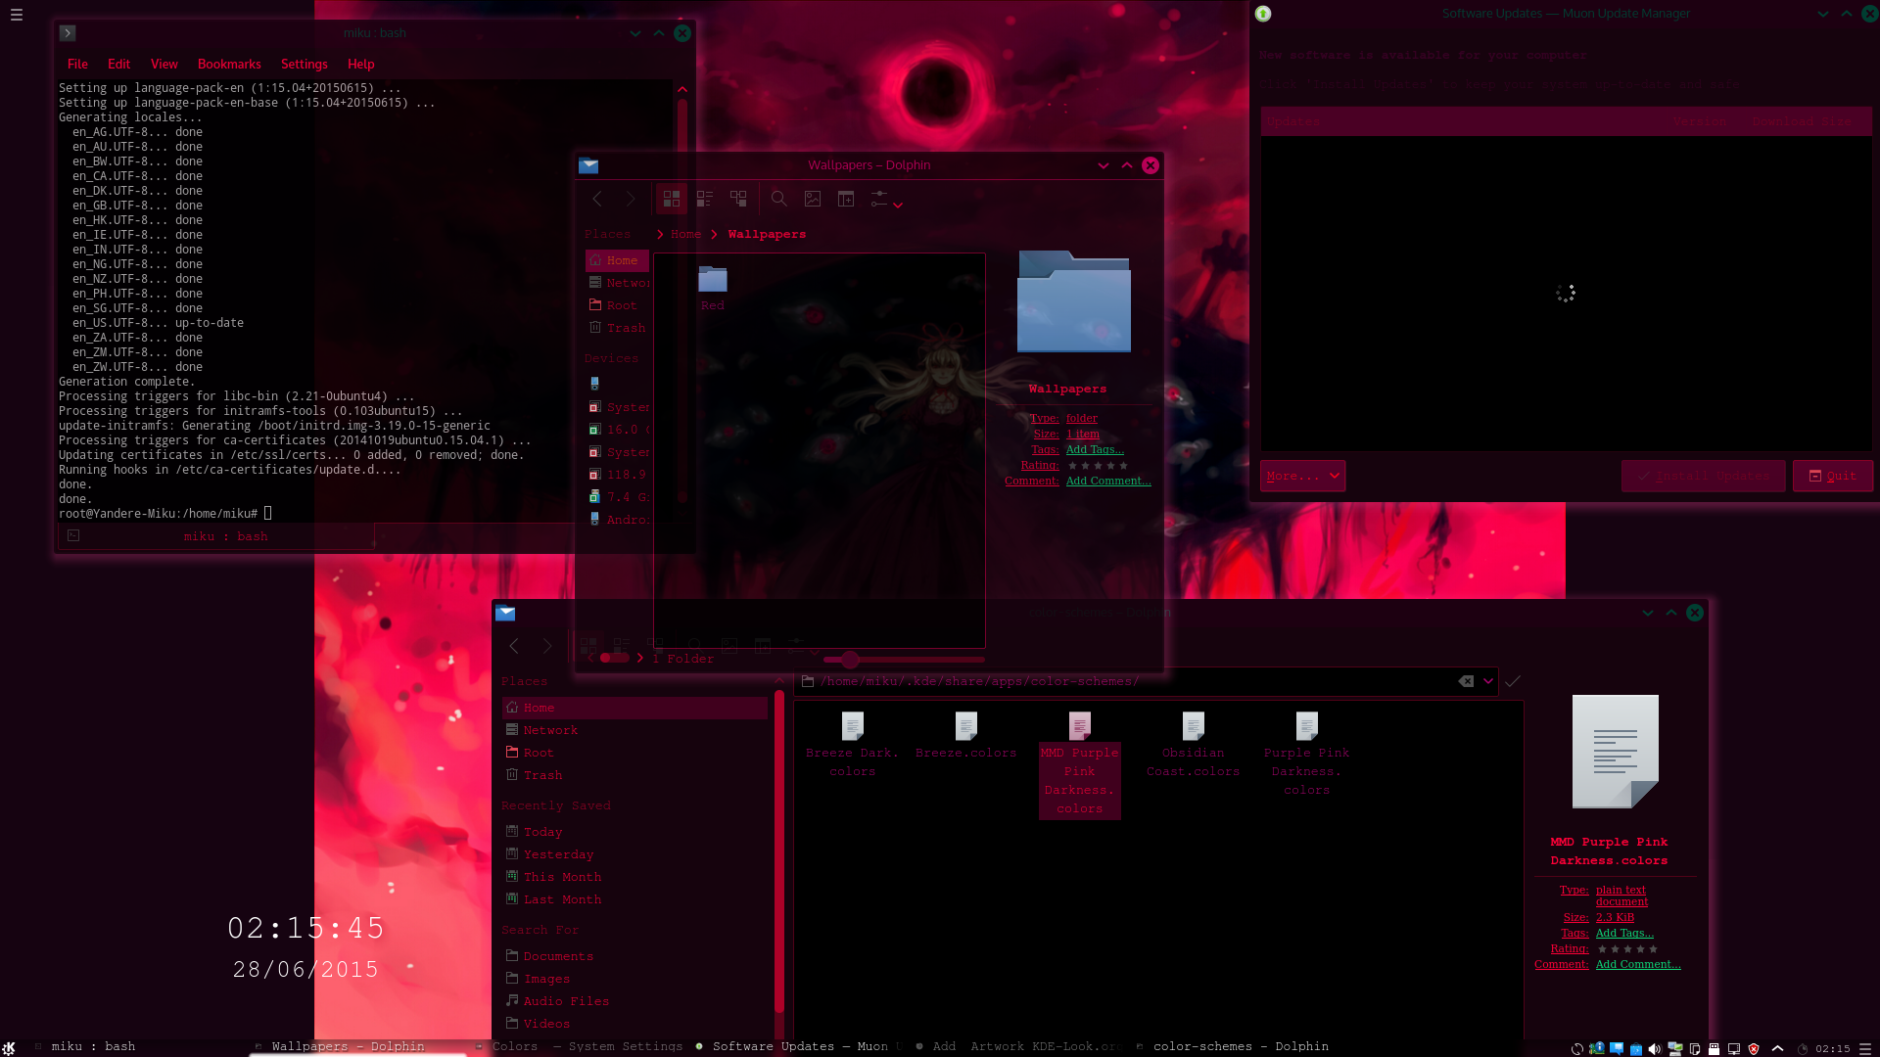Open clipboard manager in system tray

pos(1695,1048)
